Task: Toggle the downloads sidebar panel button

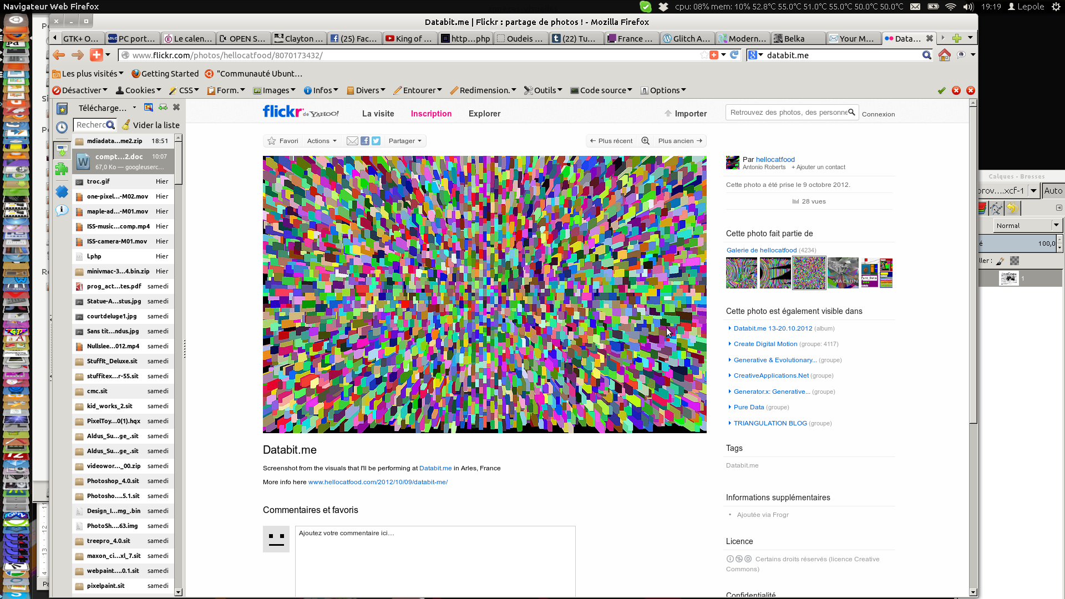Action: pos(62,150)
